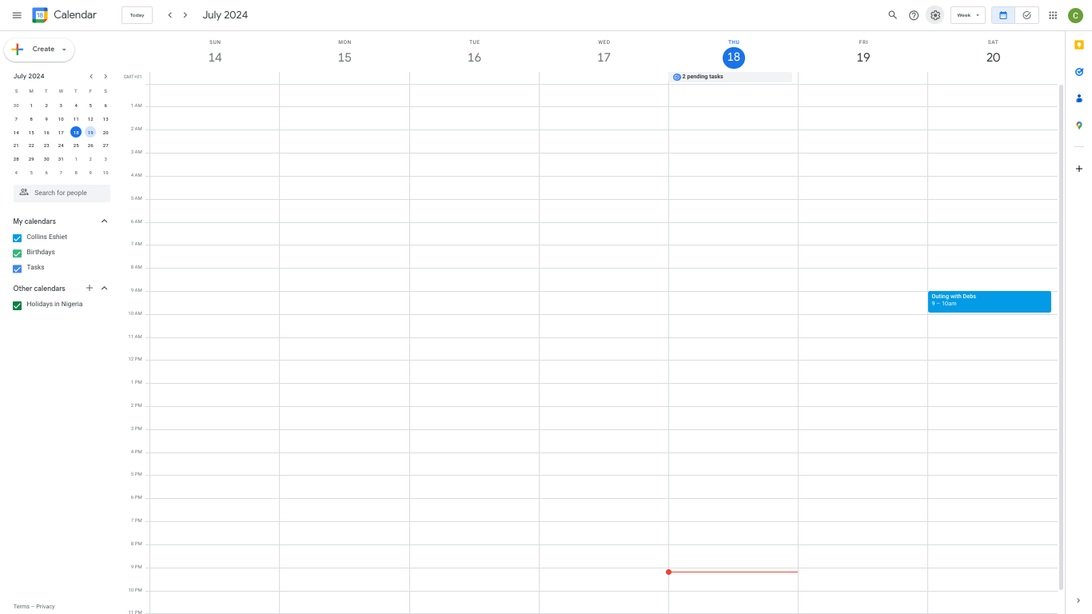Toggle Holidays in Nigeria checkbox
The height and width of the screenshot is (614, 1092).
click(x=18, y=305)
